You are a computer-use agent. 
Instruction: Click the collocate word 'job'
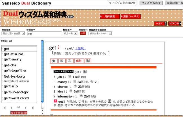60,77
